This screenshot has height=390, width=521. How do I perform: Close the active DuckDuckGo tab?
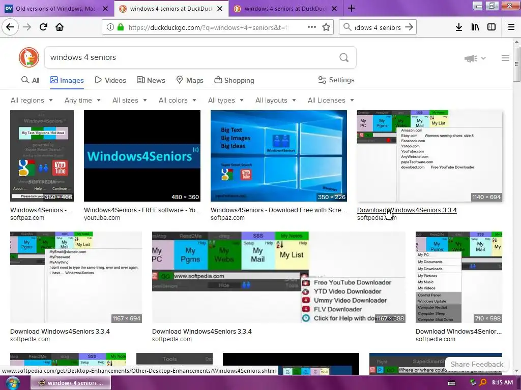[x=220, y=9]
